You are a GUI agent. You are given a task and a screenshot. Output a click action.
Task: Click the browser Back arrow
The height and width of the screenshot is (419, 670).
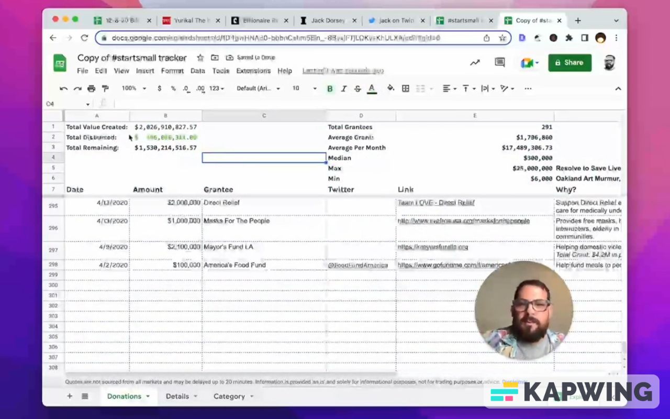53,38
